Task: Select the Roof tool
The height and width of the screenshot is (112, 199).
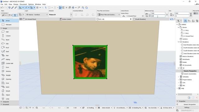Action: (9, 48)
